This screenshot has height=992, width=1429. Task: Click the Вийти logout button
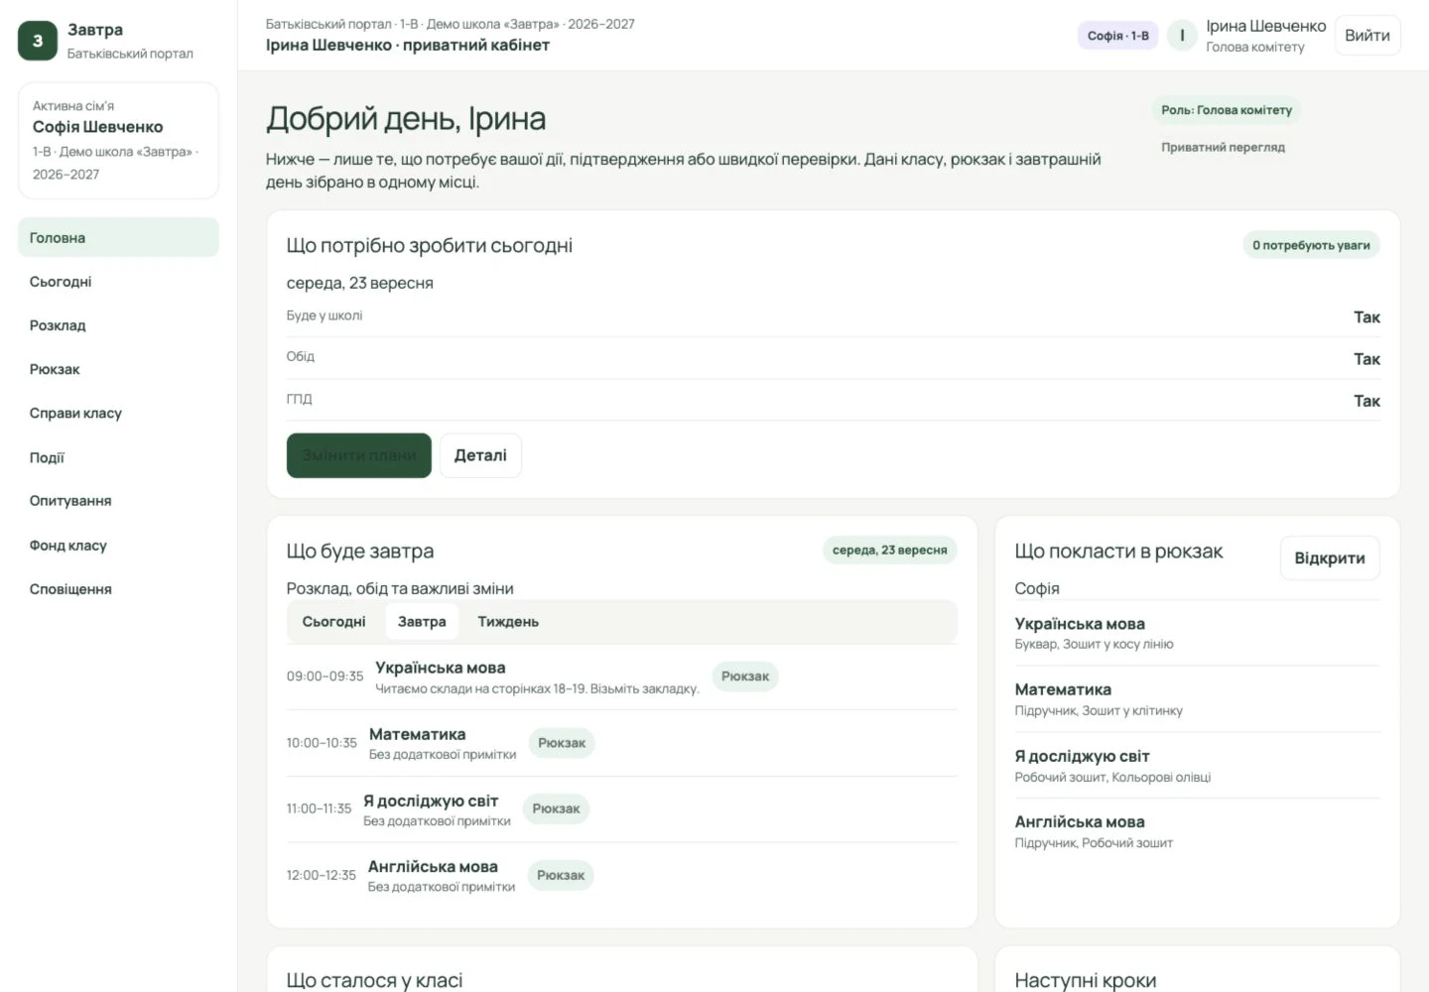[1366, 36]
